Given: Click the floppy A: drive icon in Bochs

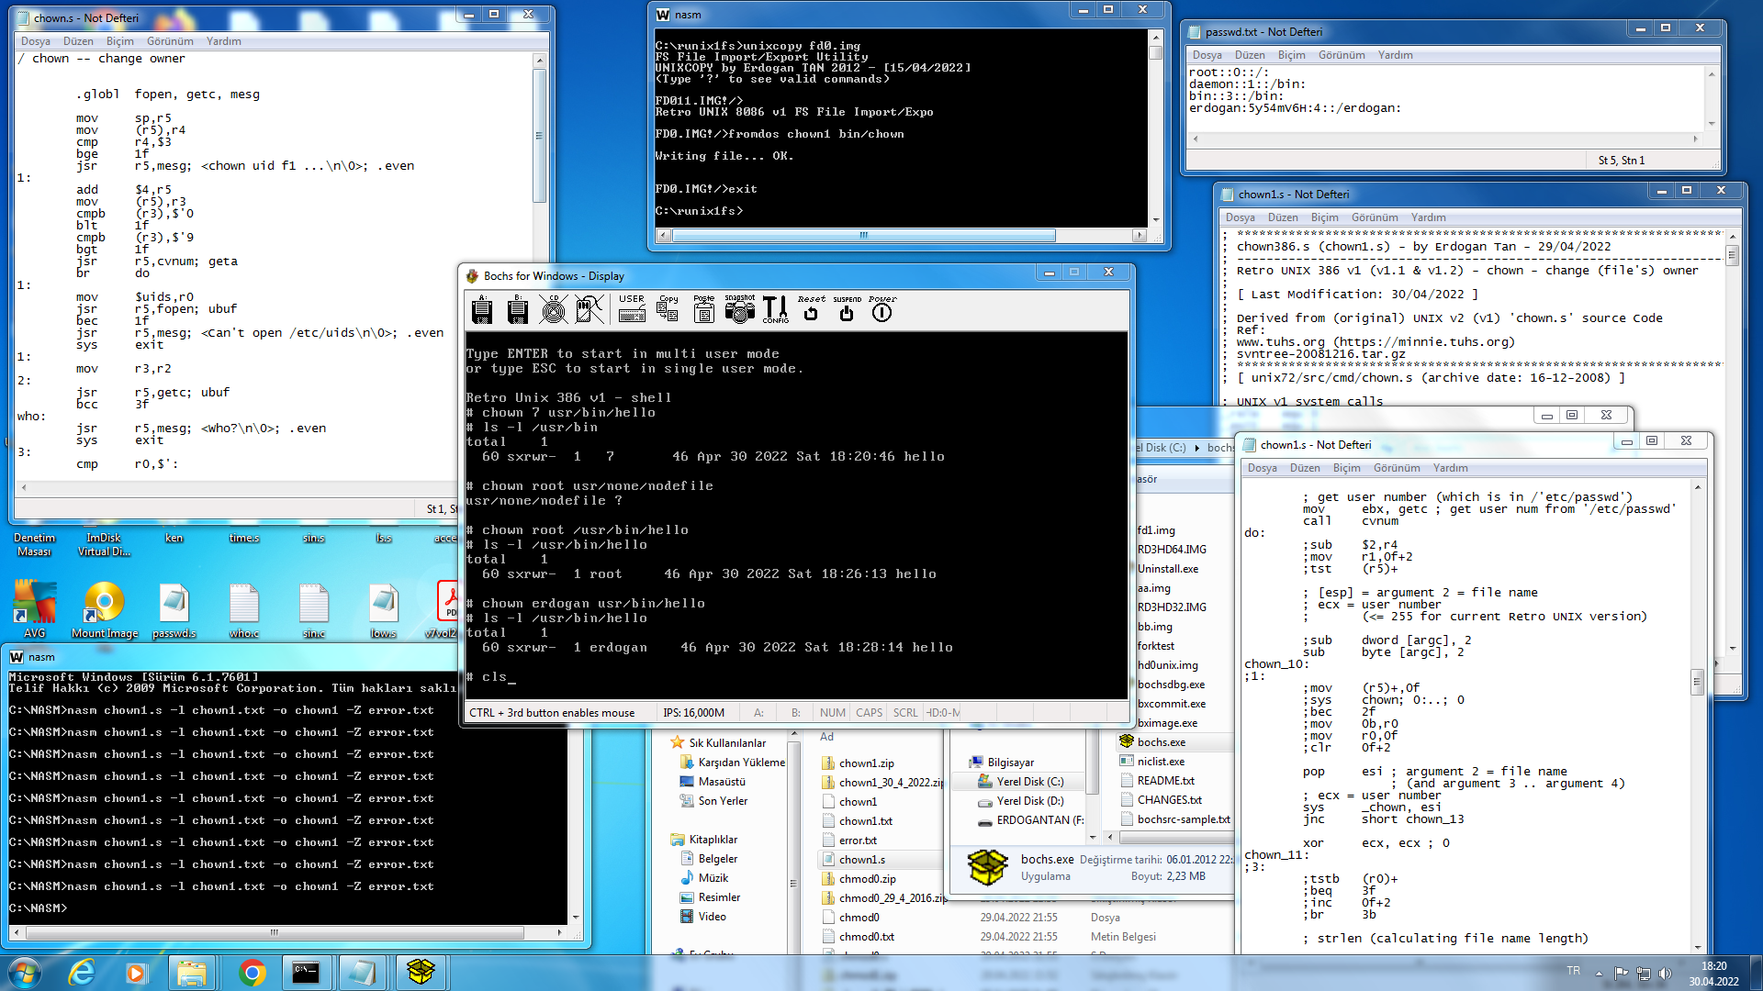Looking at the screenshot, I should [482, 310].
